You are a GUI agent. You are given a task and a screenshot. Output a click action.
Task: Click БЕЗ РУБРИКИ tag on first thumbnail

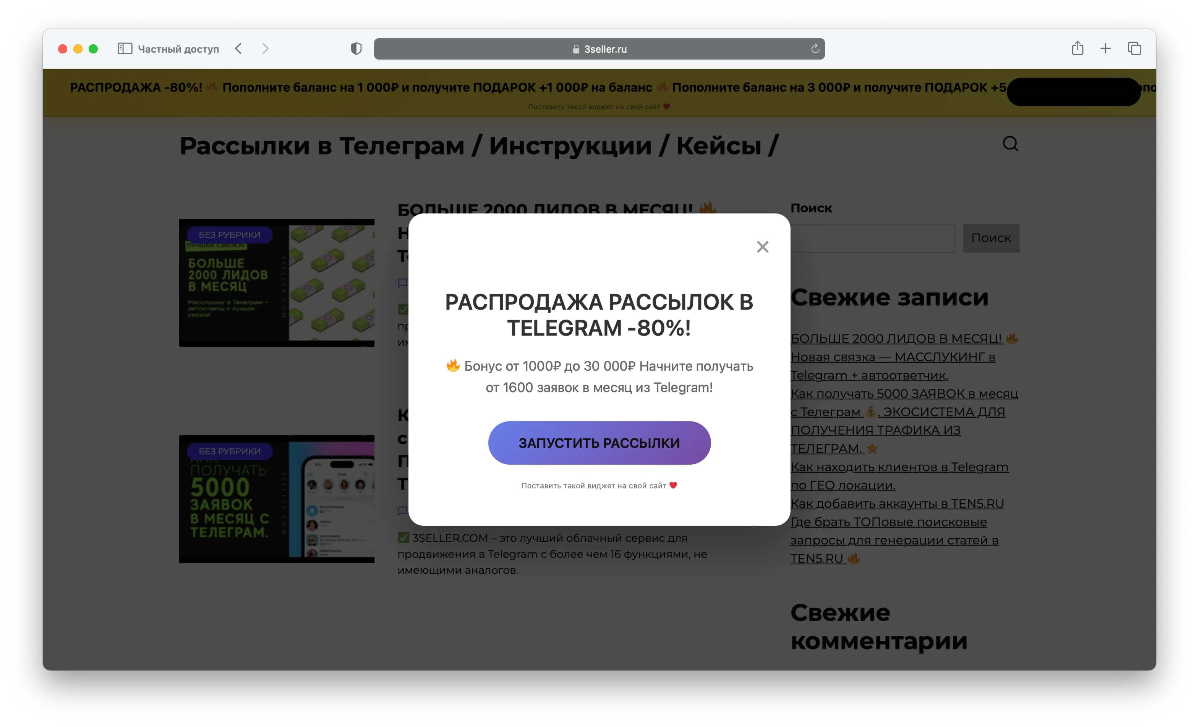[229, 235]
